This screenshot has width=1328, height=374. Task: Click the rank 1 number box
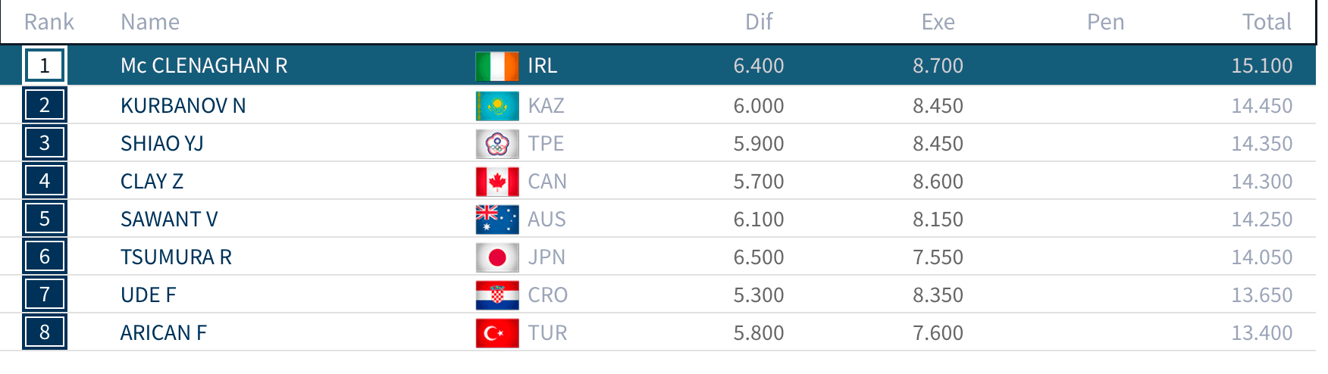click(45, 66)
